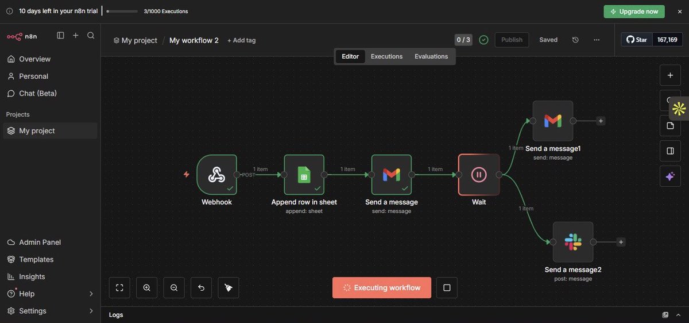
Task: Add node after Send a message1
Action: tap(601, 121)
